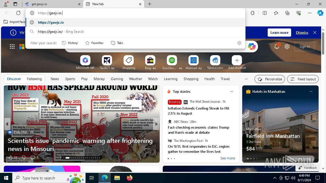Select the Following feed tab
This screenshot has width=326, height=183.
[x=34, y=79]
